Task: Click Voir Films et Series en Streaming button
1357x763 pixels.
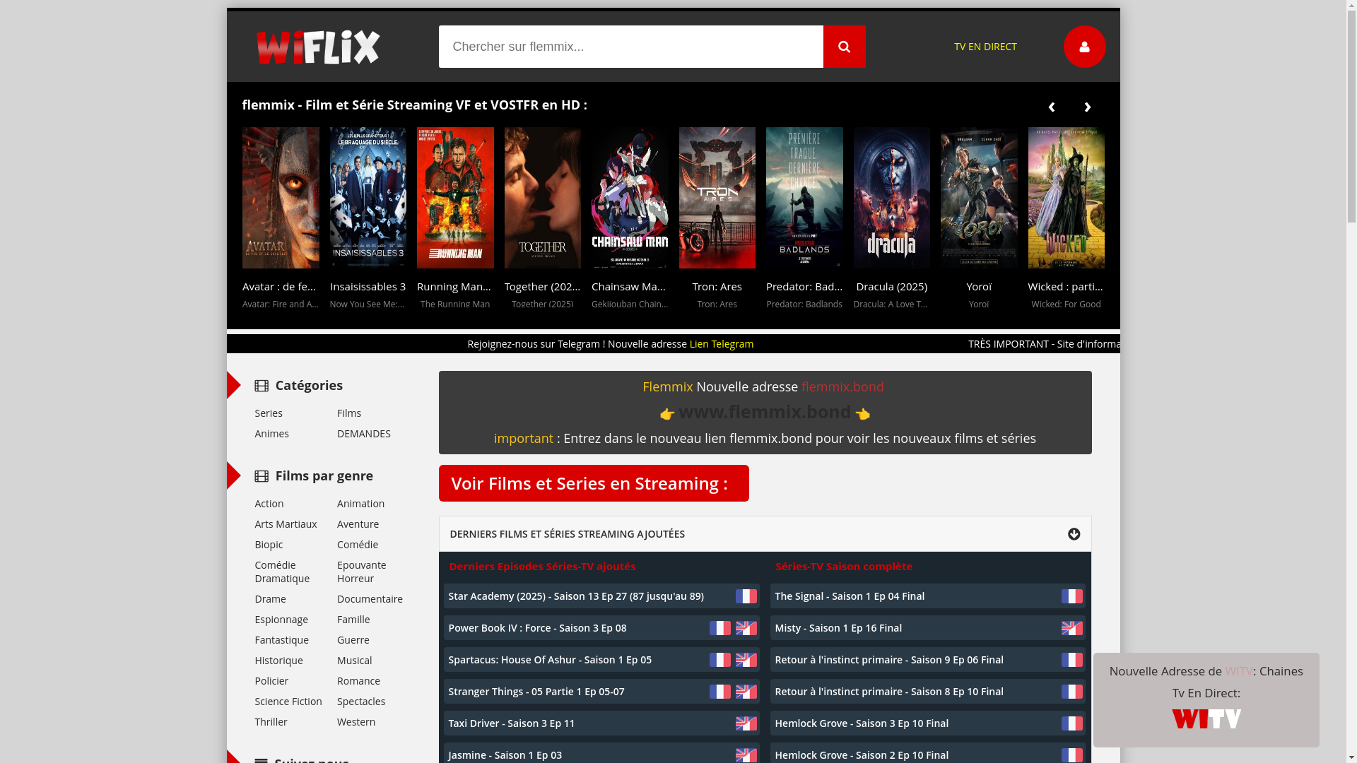Action: [x=593, y=483]
